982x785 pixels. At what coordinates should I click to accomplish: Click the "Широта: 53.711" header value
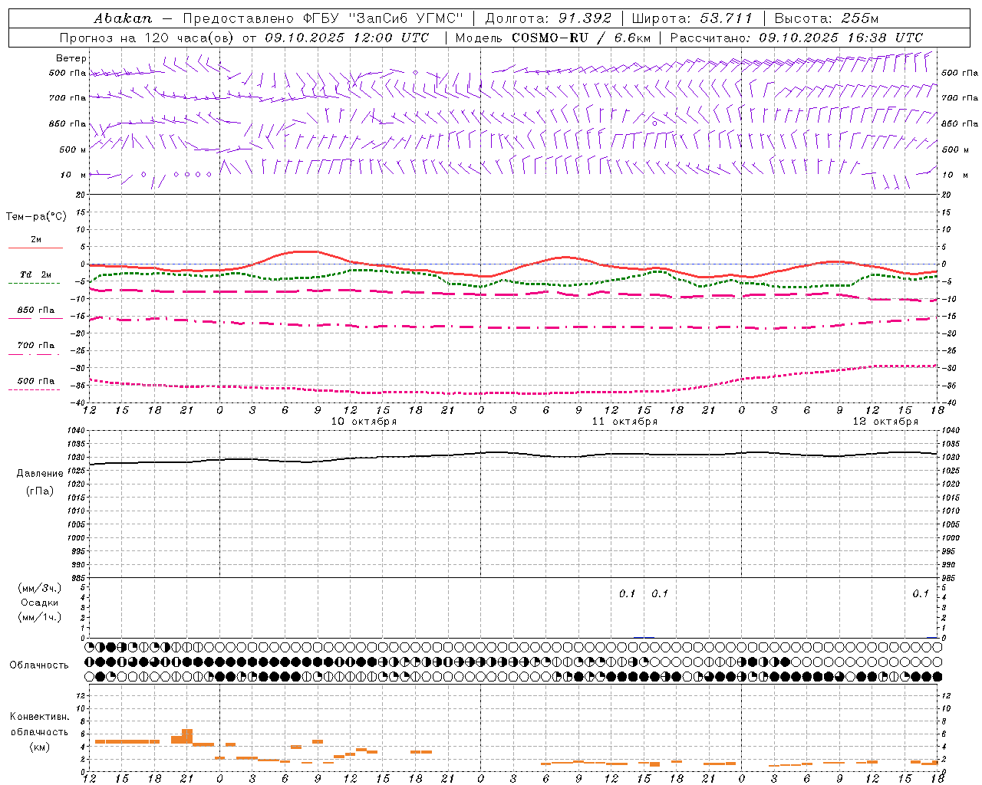692,18
